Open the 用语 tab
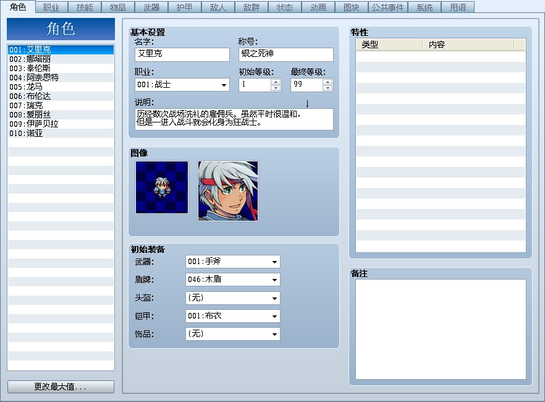545x402 pixels. click(458, 7)
